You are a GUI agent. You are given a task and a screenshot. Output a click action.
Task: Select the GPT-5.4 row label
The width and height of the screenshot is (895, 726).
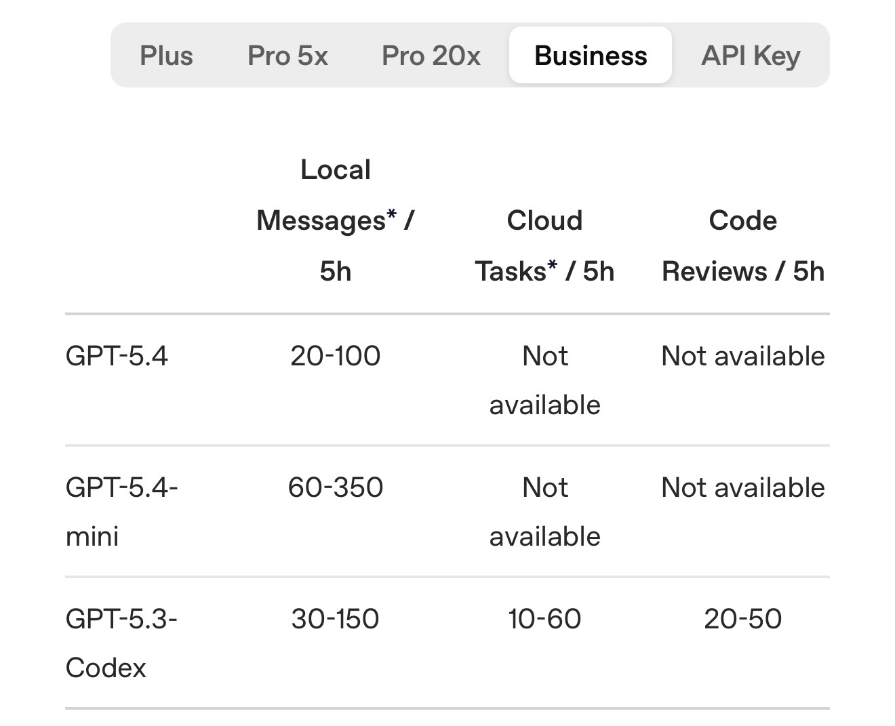(x=117, y=356)
